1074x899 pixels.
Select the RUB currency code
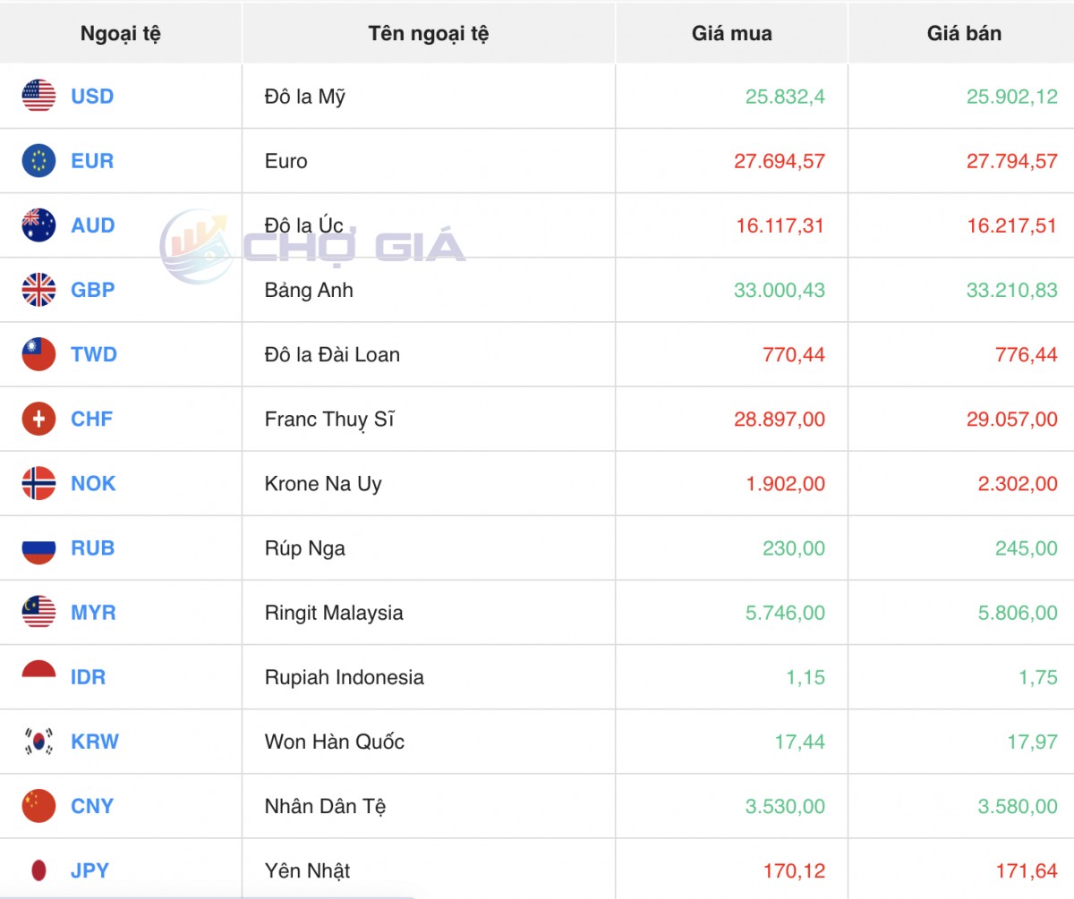92,548
